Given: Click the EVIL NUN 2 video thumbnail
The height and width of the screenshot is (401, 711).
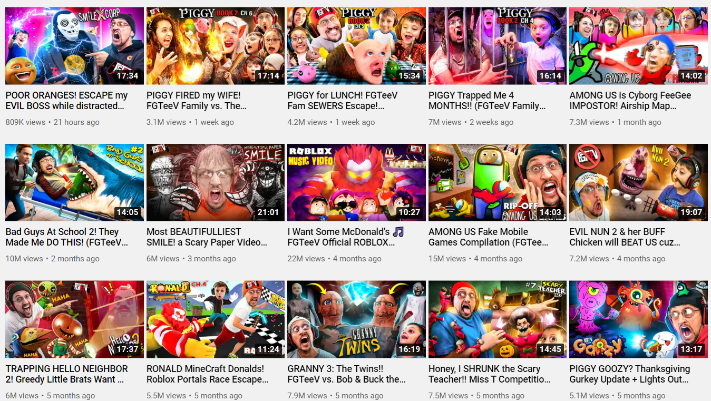Looking at the screenshot, I should 638,182.
